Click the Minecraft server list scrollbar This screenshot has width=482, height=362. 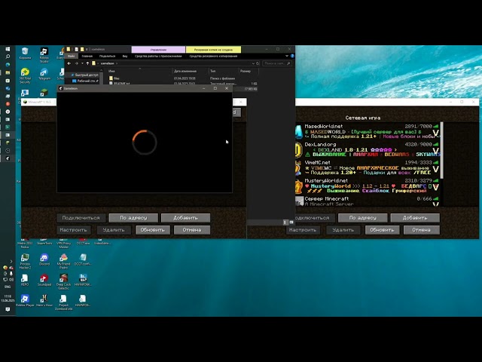(442, 150)
